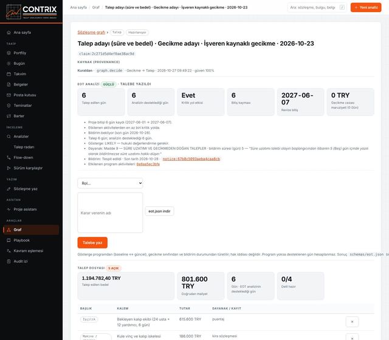This screenshot has width=389, height=340.
Task: Open Talep radarı in the sidebar
Action: pyautogui.click(x=24, y=147)
